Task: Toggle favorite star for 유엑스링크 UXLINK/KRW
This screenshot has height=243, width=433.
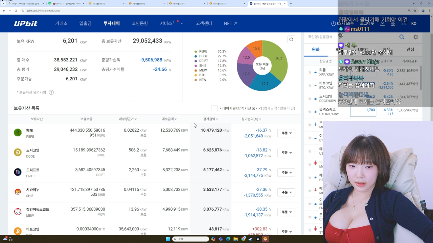Action: (310, 112)
